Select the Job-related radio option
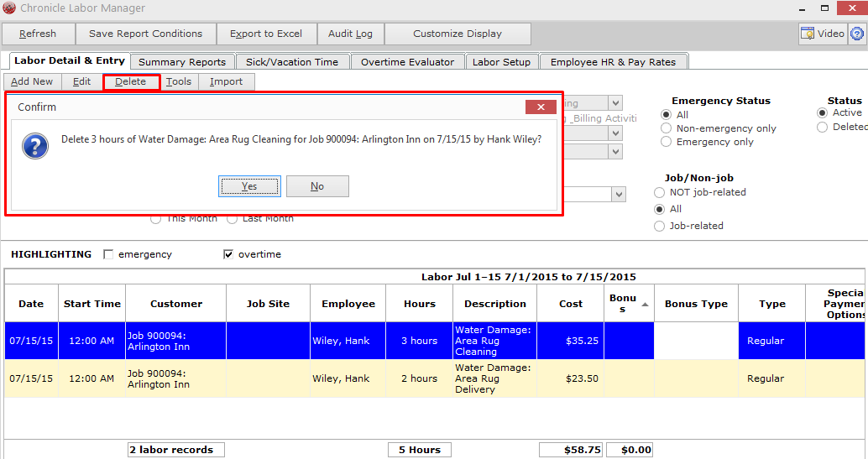Image resolution: width=868 pixels, height=459 pixels. coord(659,226)
